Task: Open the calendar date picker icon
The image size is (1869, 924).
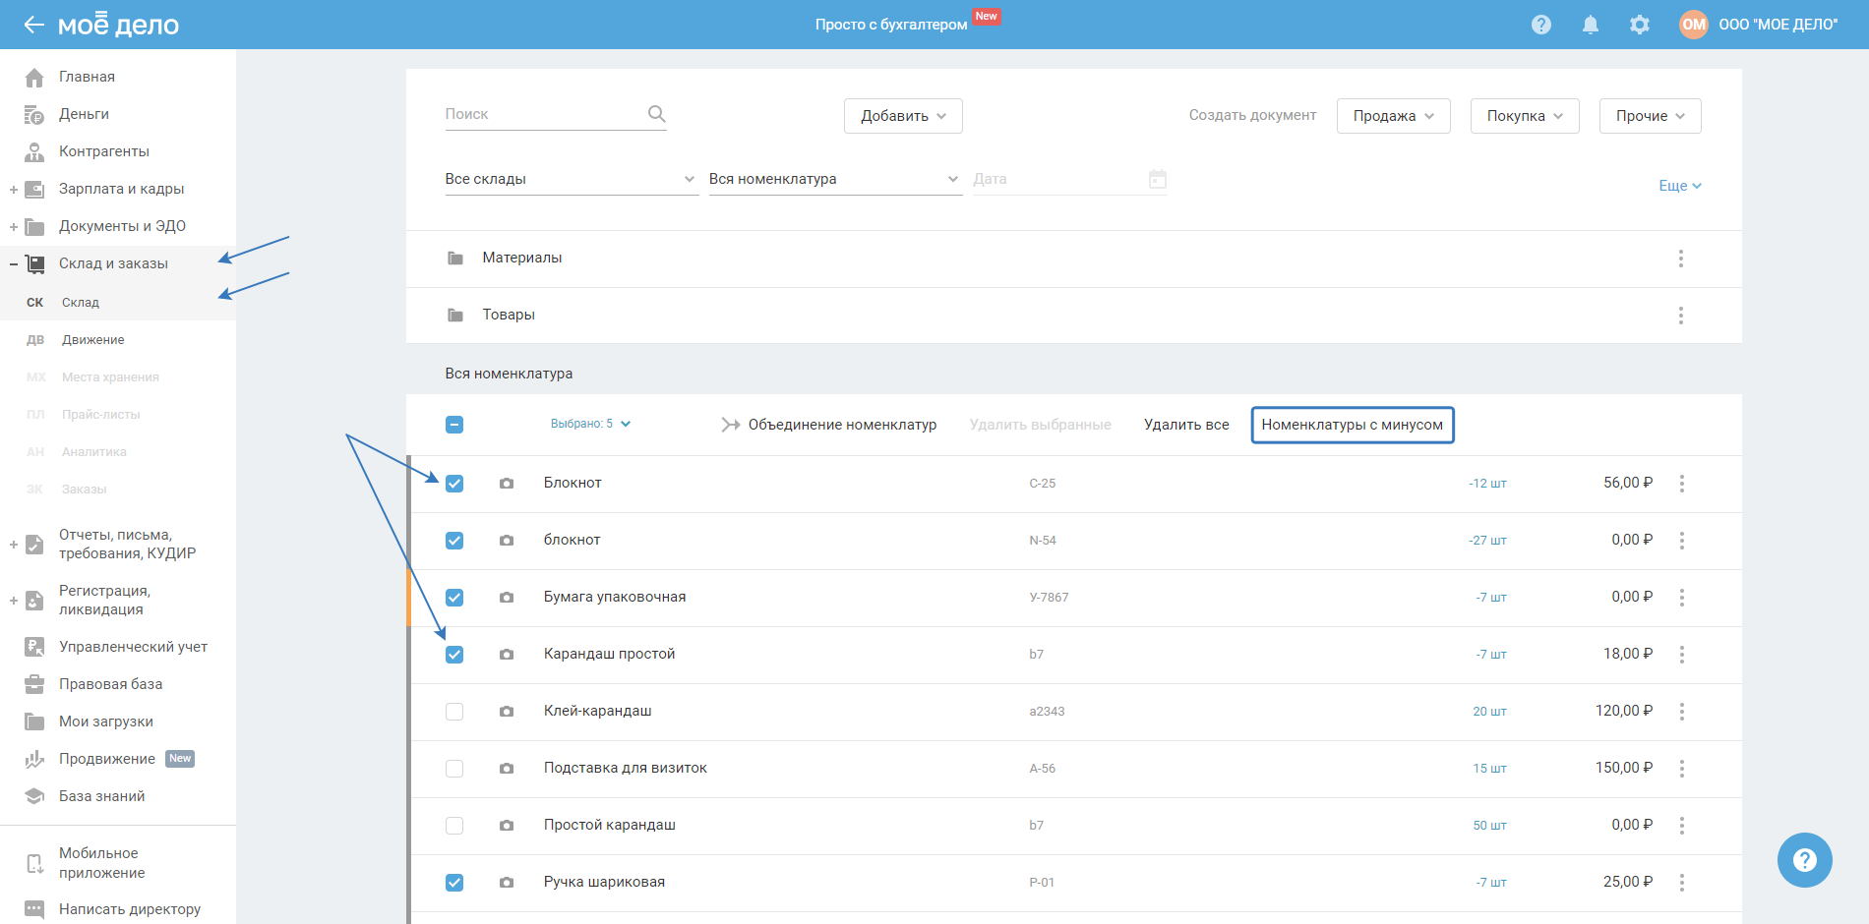Action: 1157,179
